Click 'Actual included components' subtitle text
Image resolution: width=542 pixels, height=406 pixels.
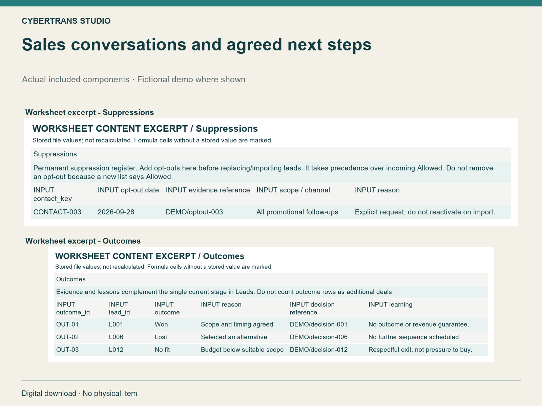coord(76,80)
